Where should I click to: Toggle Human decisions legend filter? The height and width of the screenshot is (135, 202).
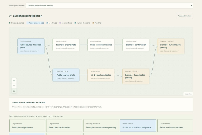(x=82, y=23)
